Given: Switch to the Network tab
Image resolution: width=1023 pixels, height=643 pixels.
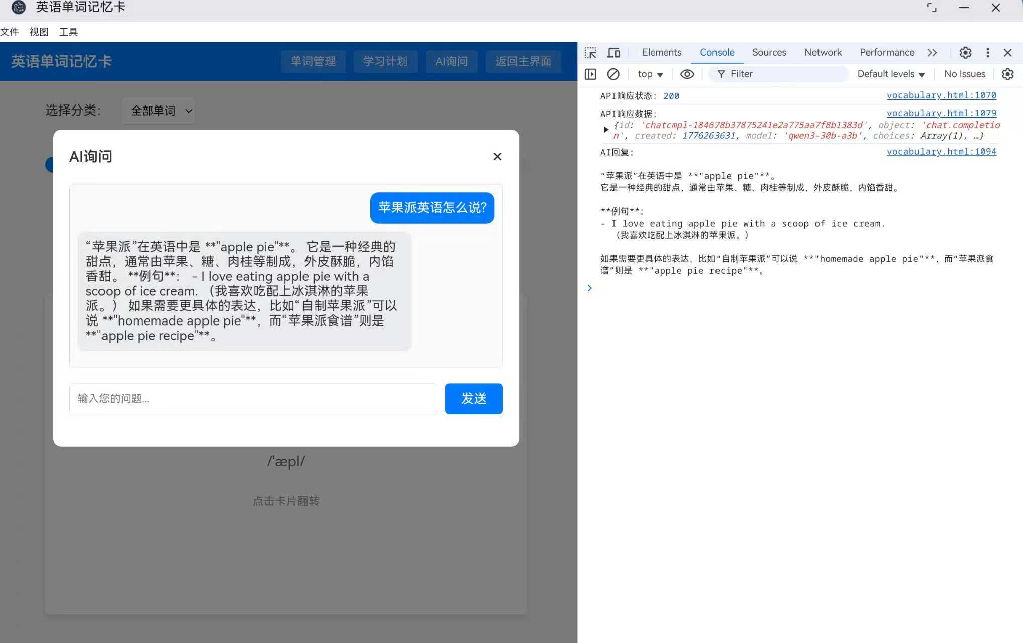Looking at the screenshot, I should point(823,52).
